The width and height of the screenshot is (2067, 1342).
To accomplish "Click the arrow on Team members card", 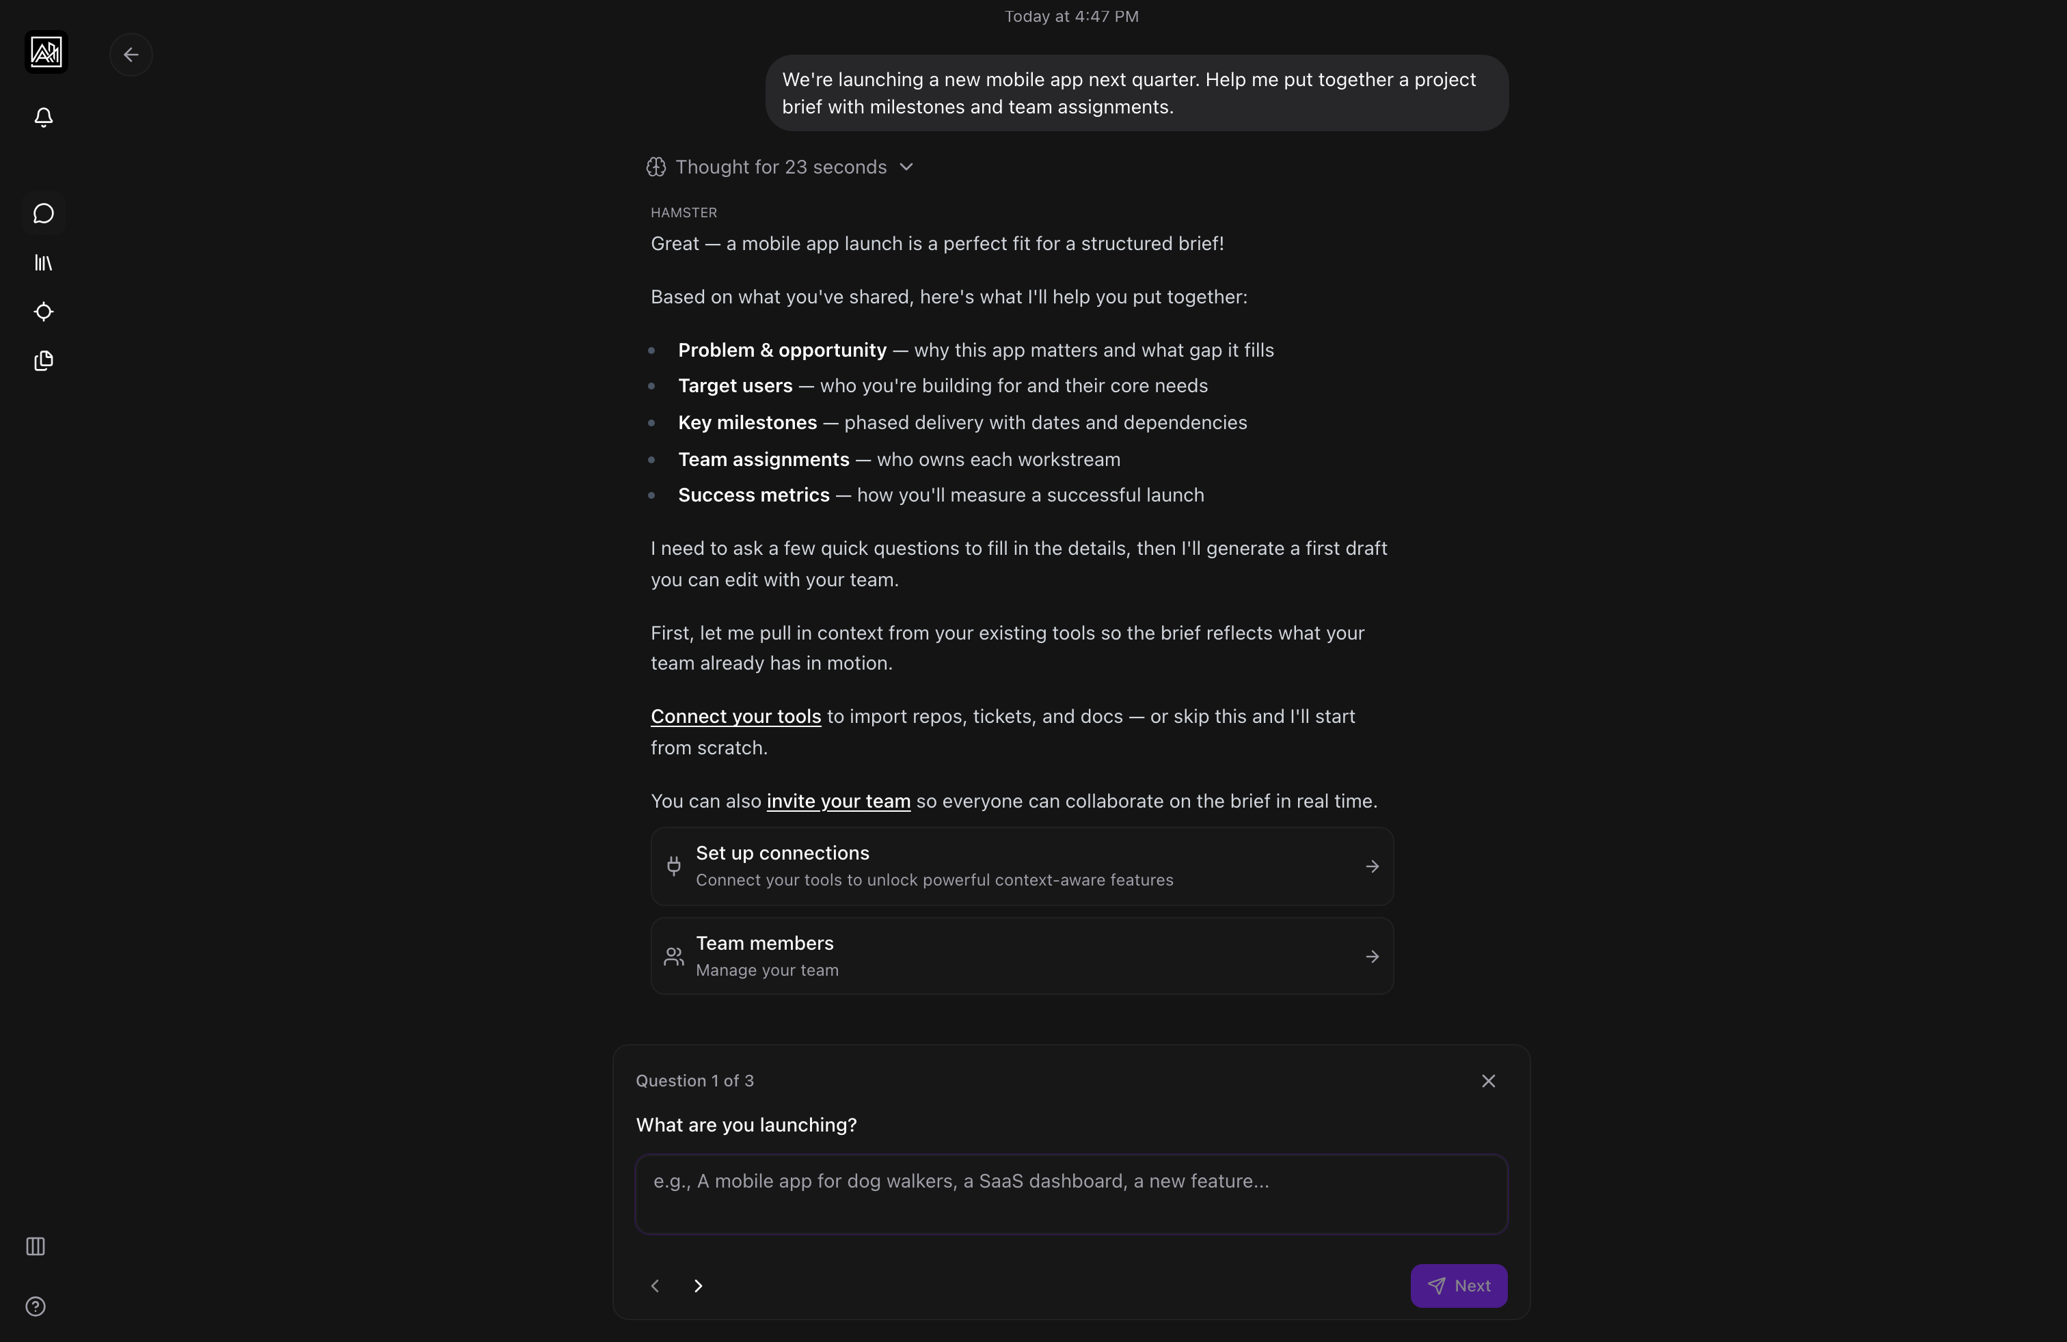I will click(1373, 957).
